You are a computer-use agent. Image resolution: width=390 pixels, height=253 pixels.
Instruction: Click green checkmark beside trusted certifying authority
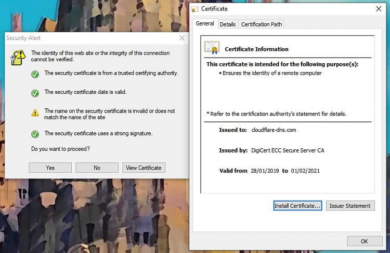(35, 74)
